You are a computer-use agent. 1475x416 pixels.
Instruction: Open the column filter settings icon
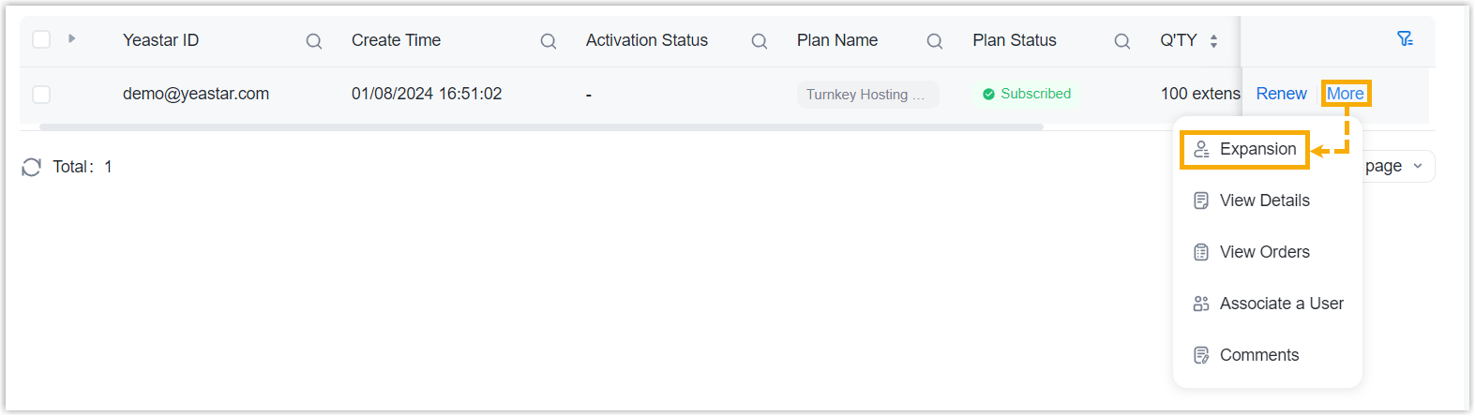click(1405, 39)
